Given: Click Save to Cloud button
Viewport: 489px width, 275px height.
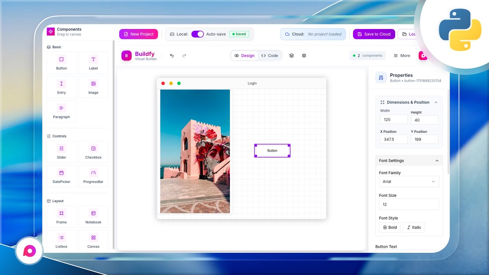Looking at the screenshot, I should pyautogui.click(x=374, y=34).
